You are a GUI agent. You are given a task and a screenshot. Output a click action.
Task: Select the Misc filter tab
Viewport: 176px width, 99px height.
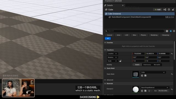pos(134,35)
